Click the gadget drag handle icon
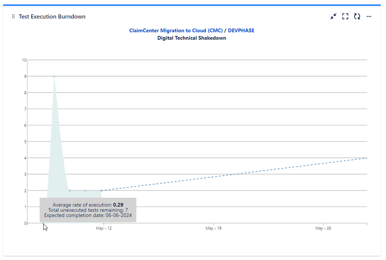 (13, 17)
